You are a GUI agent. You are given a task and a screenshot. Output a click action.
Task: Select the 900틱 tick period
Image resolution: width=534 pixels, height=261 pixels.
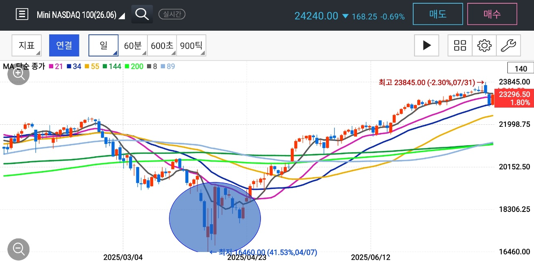point(191,45)
